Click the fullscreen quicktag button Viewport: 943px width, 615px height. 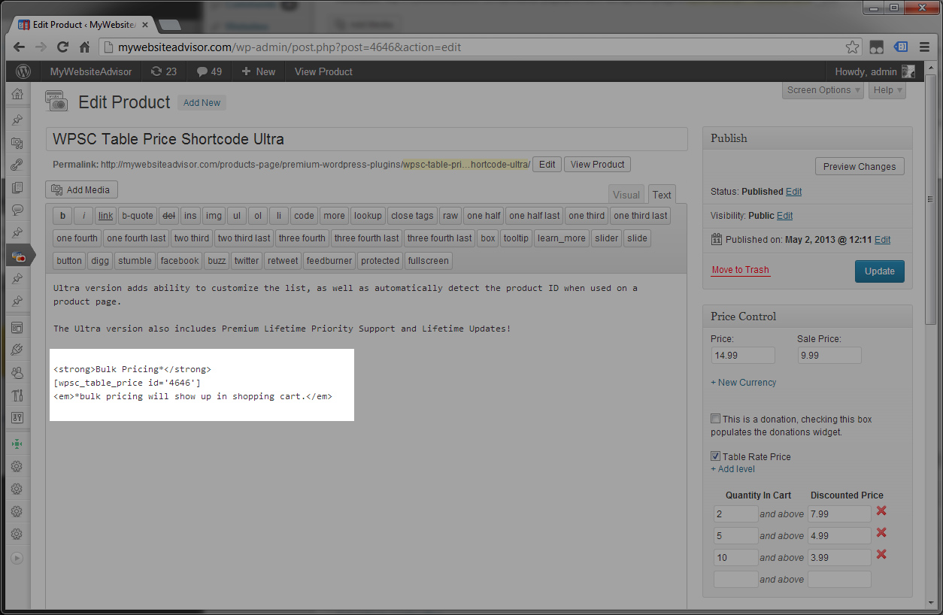click(x=429, y=261)
